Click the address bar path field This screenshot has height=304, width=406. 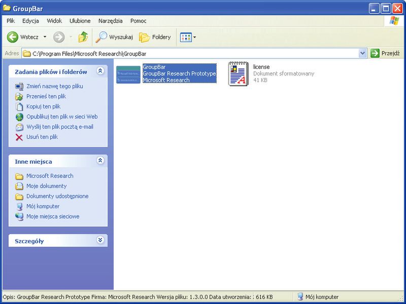coord(194,54)
